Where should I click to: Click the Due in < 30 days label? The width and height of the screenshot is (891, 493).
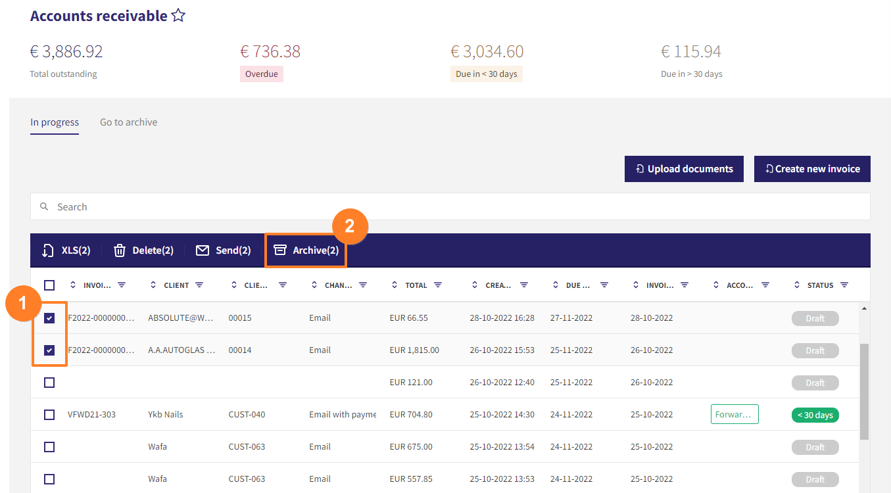click(487, 74)
